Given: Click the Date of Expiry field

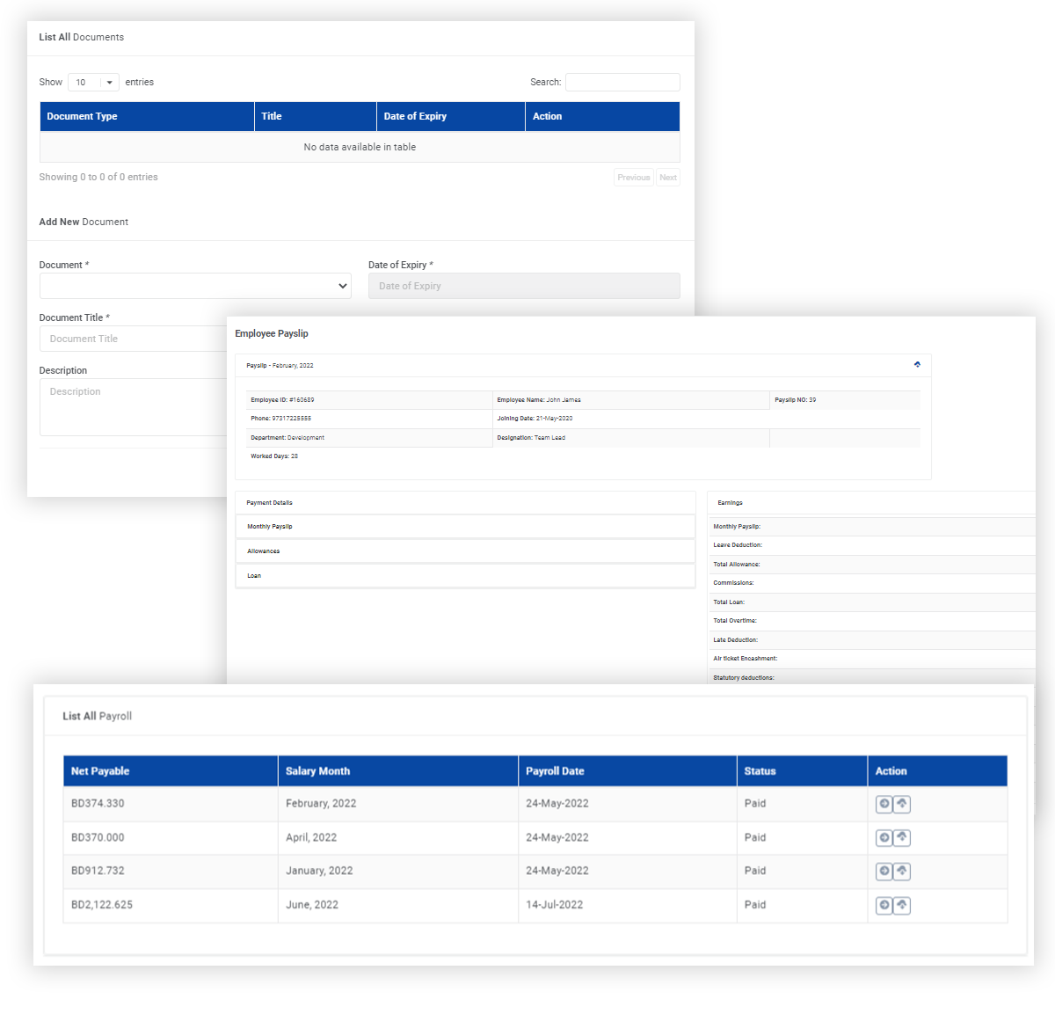Looking at the screenshot, I should pos(524,286).
